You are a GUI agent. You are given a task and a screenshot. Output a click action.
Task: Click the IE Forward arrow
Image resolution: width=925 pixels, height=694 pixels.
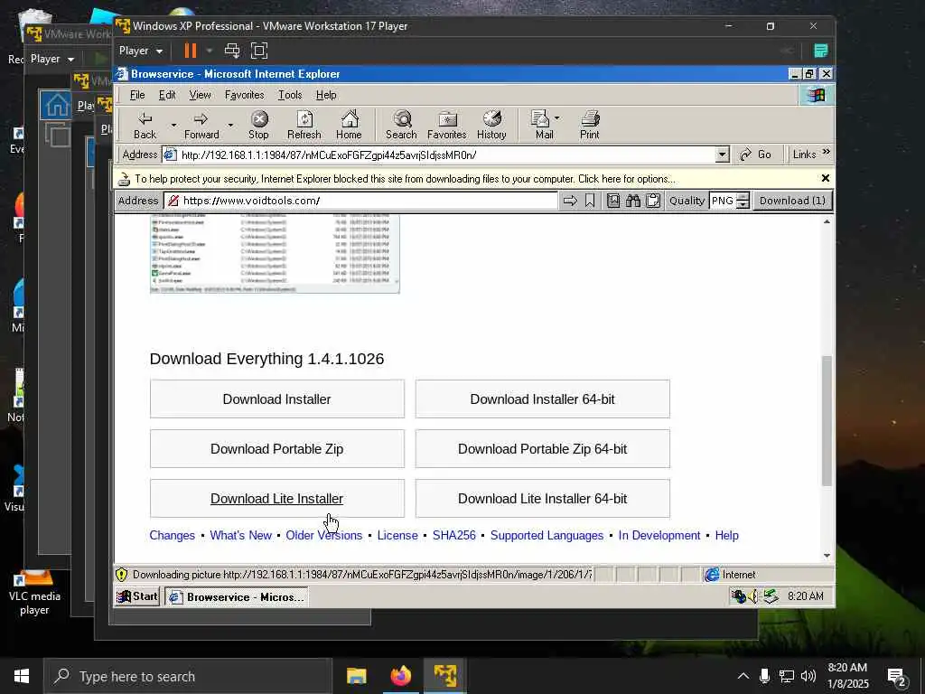coord(201,125)
